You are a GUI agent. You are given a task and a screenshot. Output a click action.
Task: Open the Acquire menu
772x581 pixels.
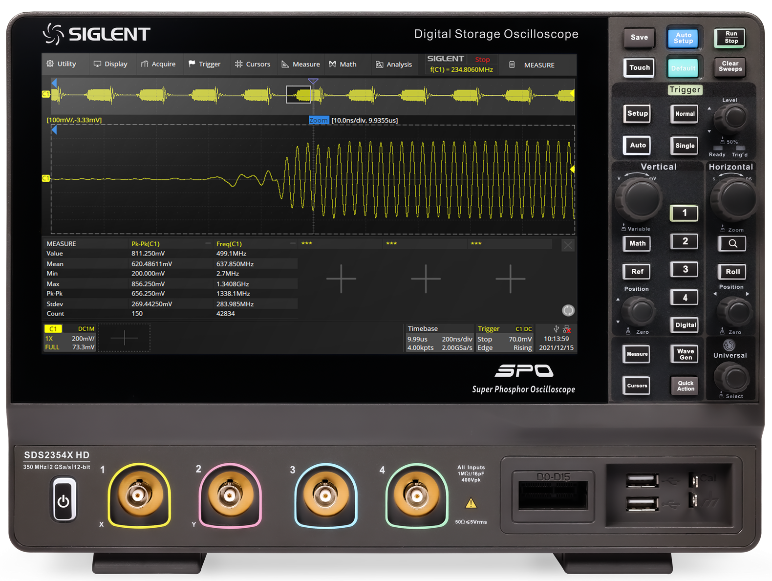[x=158, y=64]
